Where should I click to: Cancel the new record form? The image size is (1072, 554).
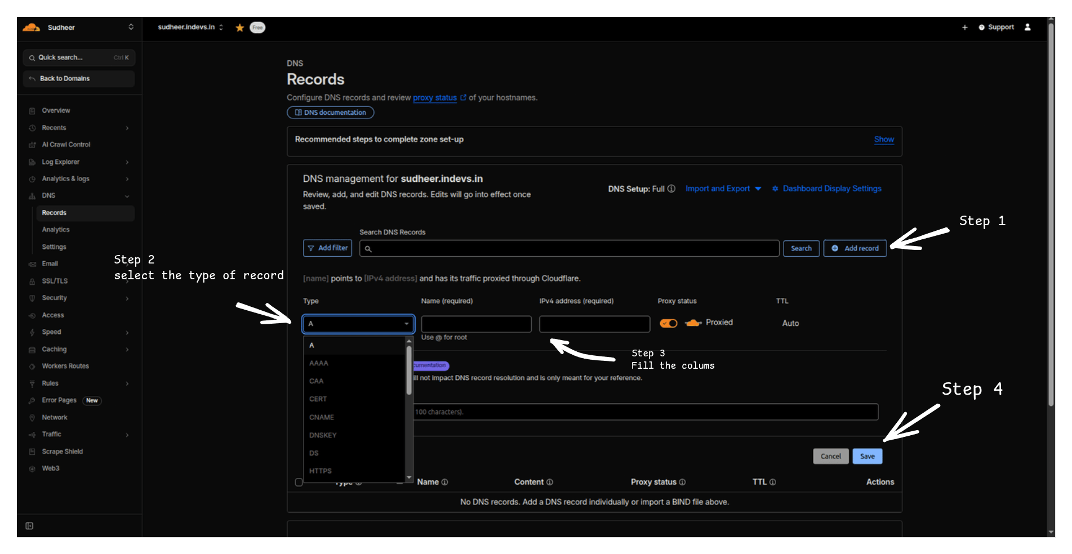pyautogui.click(x=831, y=456)
